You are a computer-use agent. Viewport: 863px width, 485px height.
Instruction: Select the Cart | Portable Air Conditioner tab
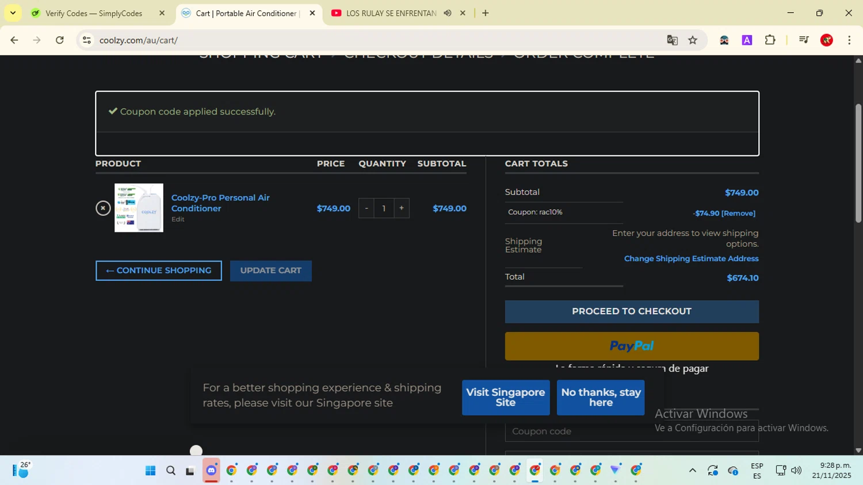(247, 13)
